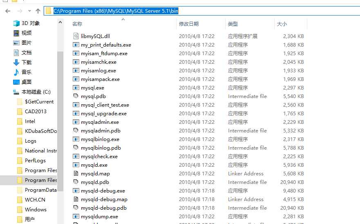Go up one folder level
The width and height of the screenshot is (360, 224).
coord(38,11)
